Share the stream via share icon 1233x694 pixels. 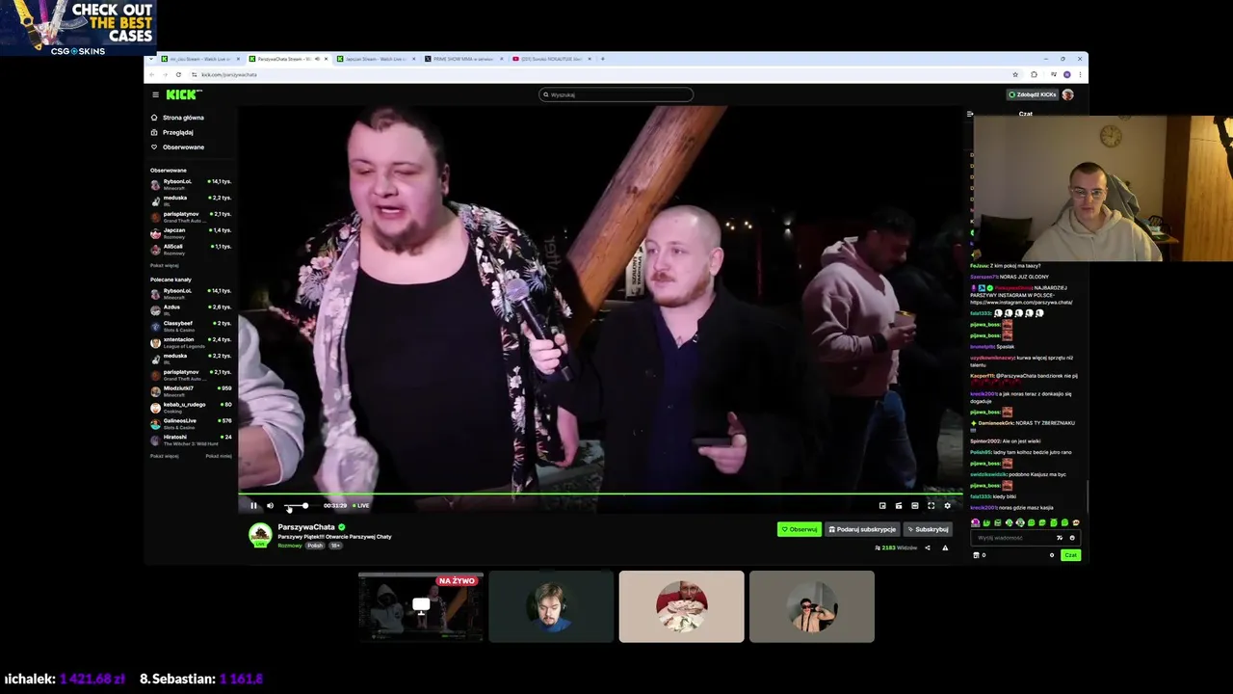pos(928,547)
